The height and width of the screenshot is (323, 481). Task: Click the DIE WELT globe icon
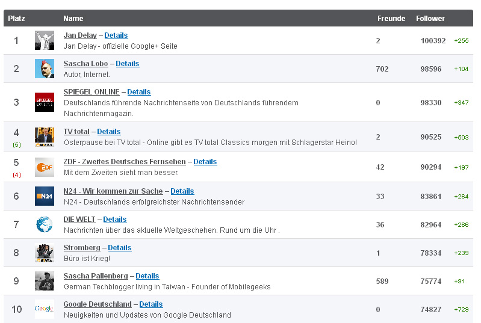pos(45,224)
